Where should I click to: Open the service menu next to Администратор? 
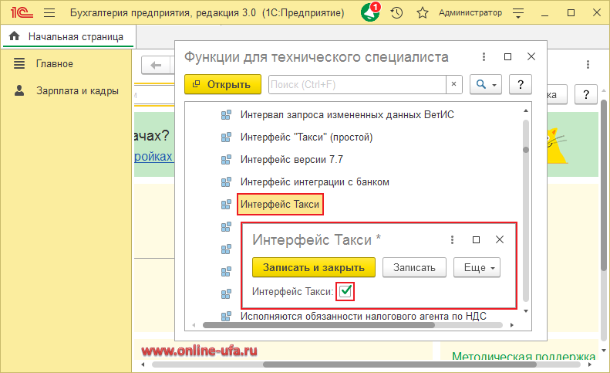coord(517,14)
